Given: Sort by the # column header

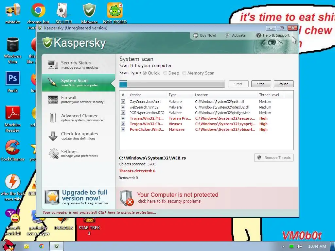Looking at the screenshot, I should [123, 95].
